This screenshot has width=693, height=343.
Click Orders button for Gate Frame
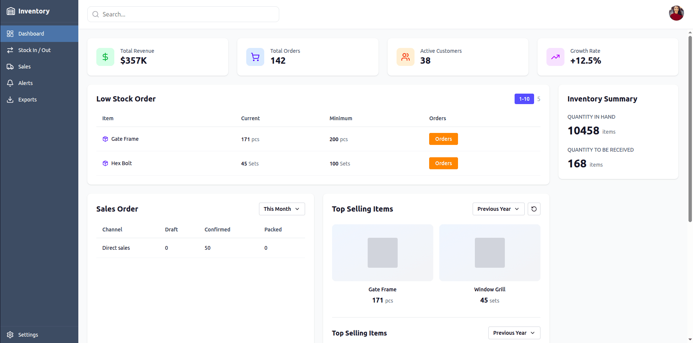[x=443, y=139]
